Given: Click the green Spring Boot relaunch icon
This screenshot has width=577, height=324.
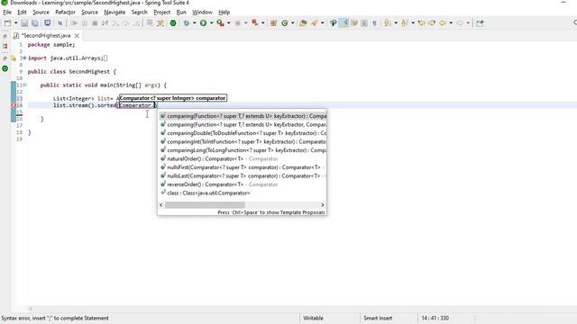Looking at the screenshot, I should [173, 23].
